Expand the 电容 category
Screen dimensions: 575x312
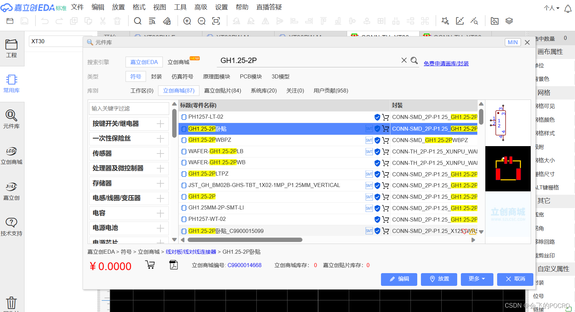coord(160,213)
